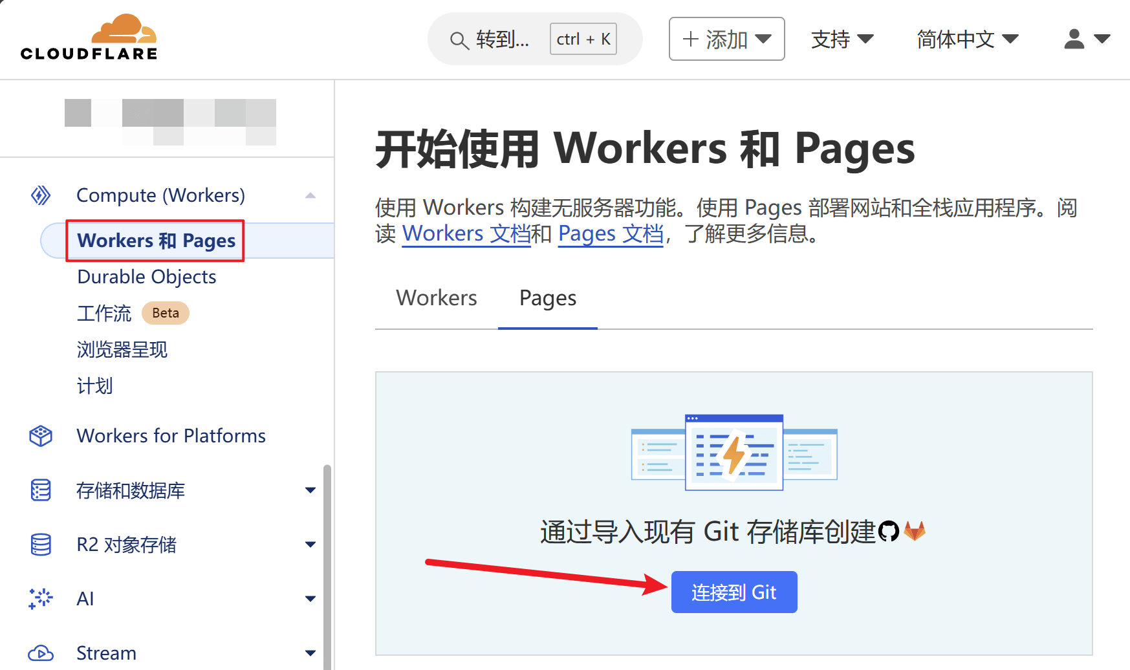Click the Stream cloud play icon
1130x670 pixels.
[x=41, y=653]
